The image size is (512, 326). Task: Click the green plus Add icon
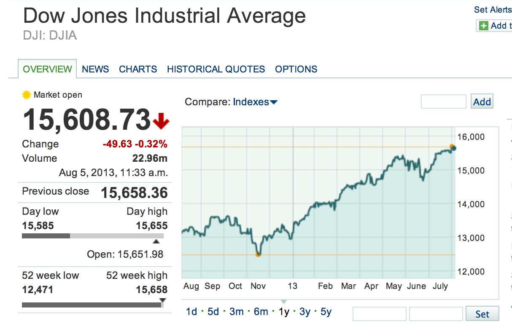pos(483,26)
